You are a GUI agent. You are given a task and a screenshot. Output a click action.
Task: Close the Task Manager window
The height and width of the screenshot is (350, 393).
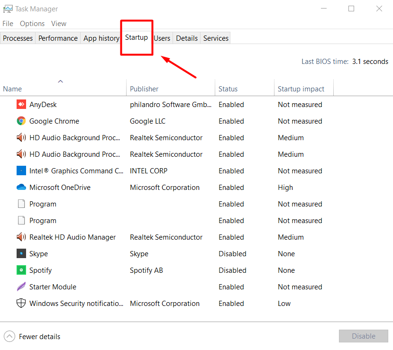(x=379, y=9)
